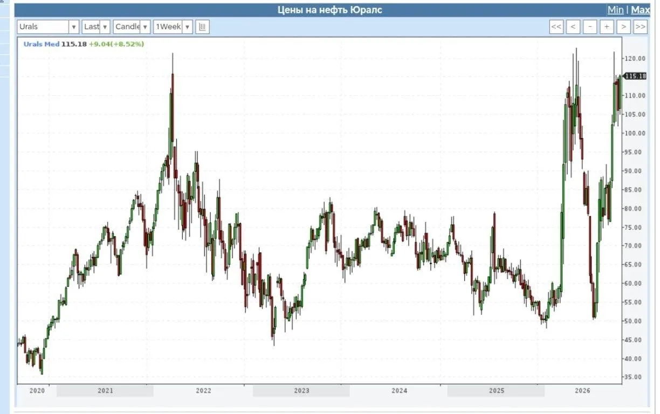Click the +9.04(+8.52%) change value
This screenshot has height=414, width=660.
tap(116, 44)
